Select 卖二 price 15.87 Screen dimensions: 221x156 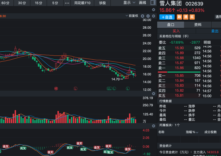pyautogui.click(x=179, y=63)
